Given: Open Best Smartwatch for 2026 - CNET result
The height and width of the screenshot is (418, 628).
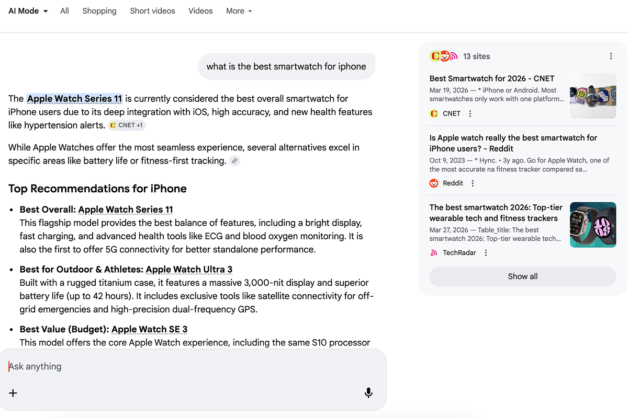Looking at the screenshot, I should click(x=492, y=78).
